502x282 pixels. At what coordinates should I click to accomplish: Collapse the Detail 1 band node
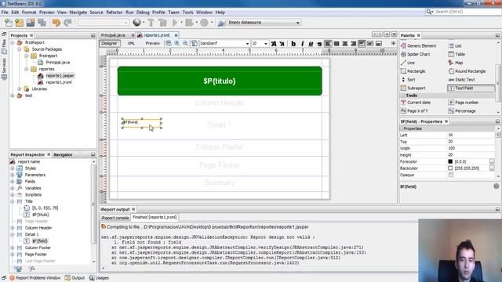(x=13, y=235)
